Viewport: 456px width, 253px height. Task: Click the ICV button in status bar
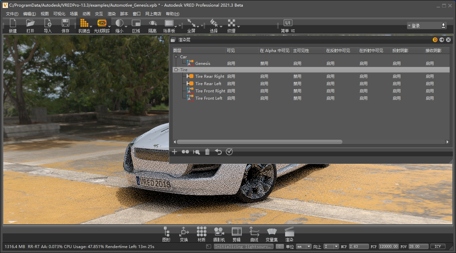click(437, 246)
